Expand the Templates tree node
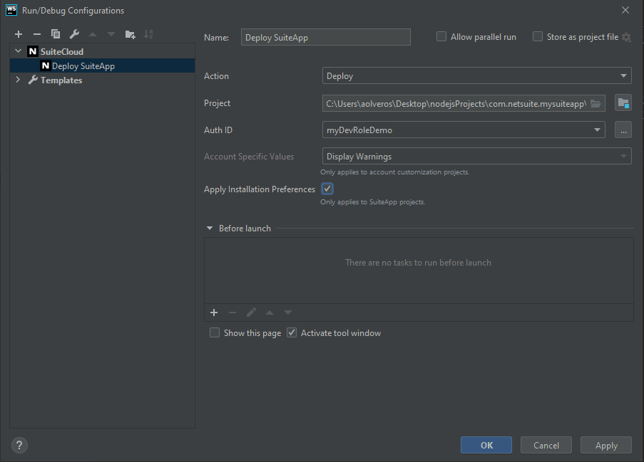Viewport: 644px width, 462px height. (x=18, y=80)
